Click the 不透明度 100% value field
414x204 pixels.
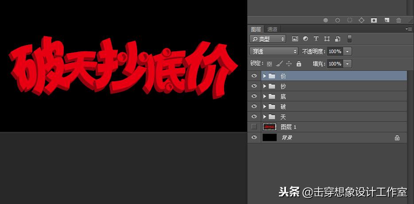tap(335, 51)
